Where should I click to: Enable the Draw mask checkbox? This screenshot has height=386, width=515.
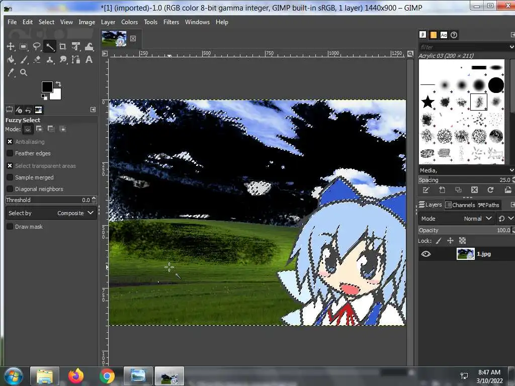[10, 227]
